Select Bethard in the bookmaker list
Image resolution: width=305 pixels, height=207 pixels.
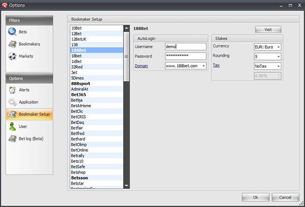click(x=97, y=139)
